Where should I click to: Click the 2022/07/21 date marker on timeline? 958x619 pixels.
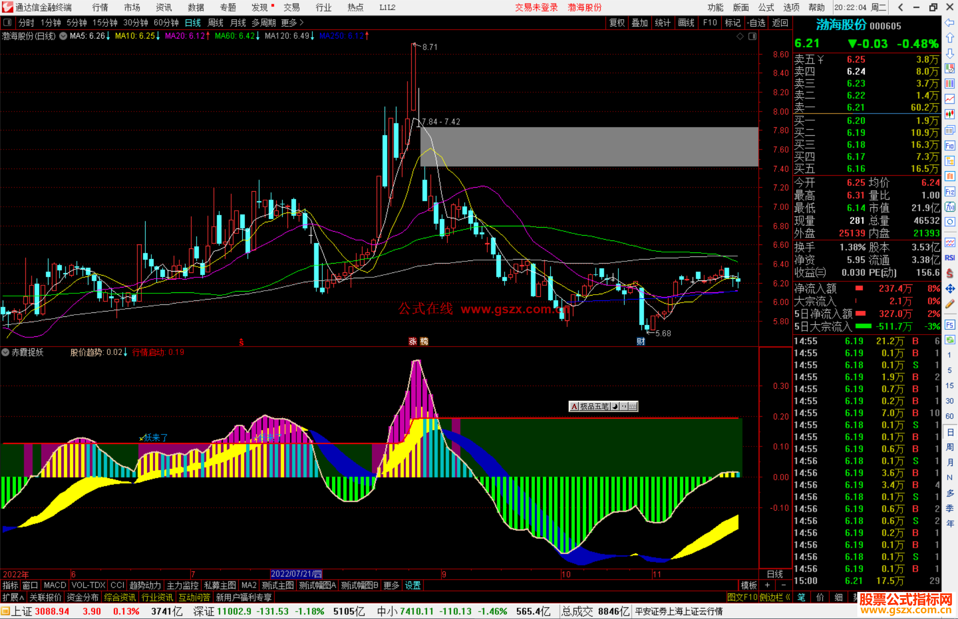[296, 574]
